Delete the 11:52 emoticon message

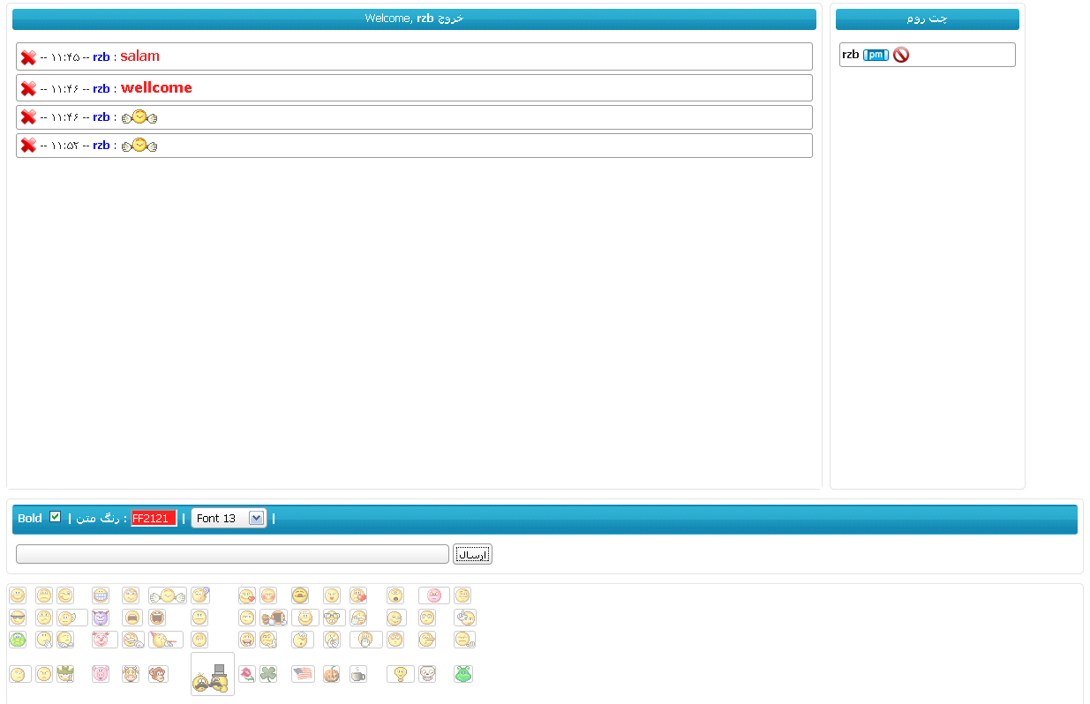(28, 145)
